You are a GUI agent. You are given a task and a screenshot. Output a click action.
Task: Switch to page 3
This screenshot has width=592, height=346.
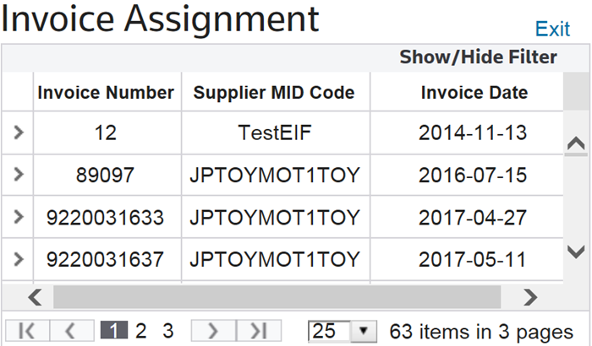(x=168, y=331)
